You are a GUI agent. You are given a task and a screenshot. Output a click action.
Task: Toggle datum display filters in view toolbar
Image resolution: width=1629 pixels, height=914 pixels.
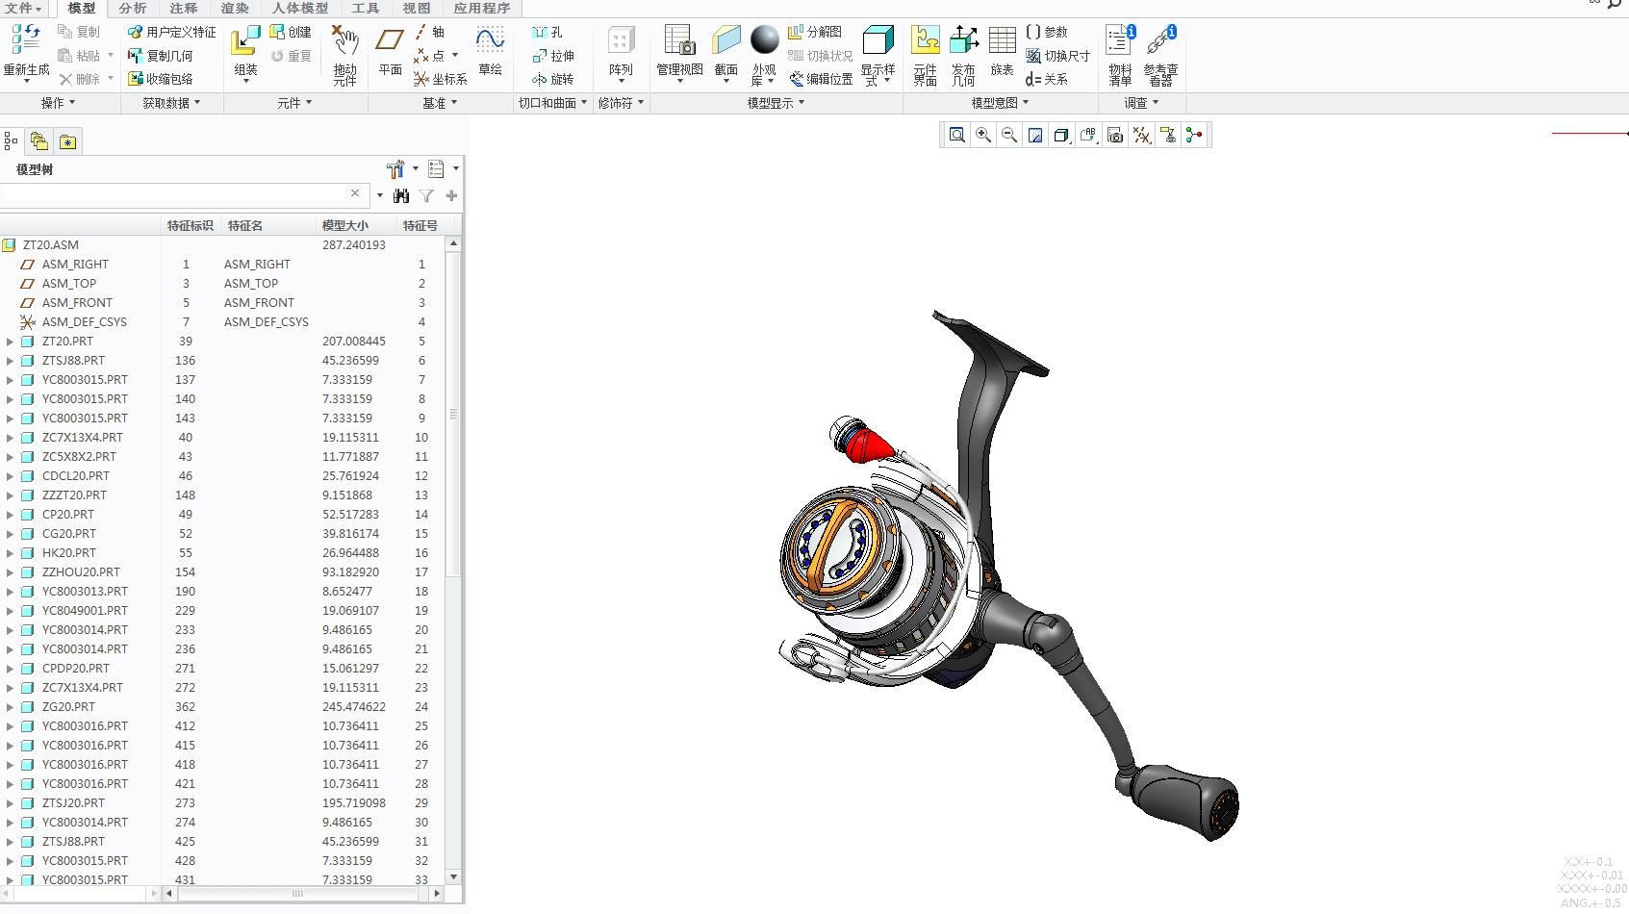(x=1141, y=136)
